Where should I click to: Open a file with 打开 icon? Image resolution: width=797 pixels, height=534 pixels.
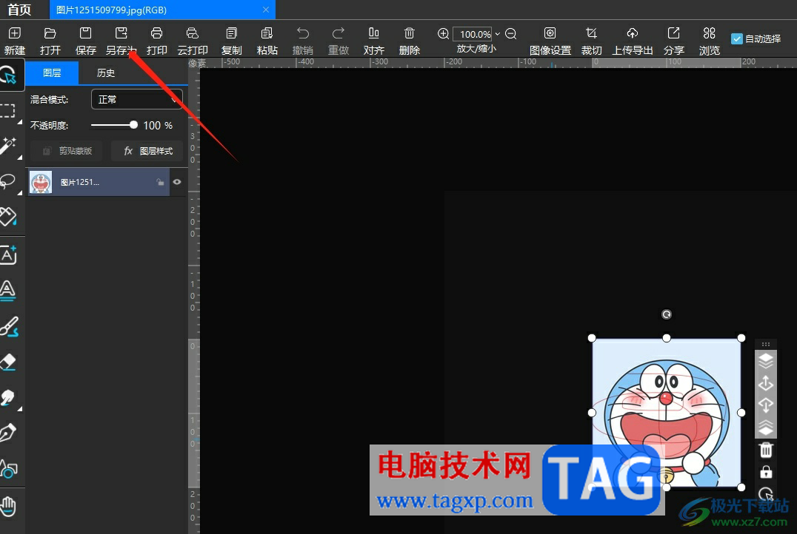[x=50, y=41]
